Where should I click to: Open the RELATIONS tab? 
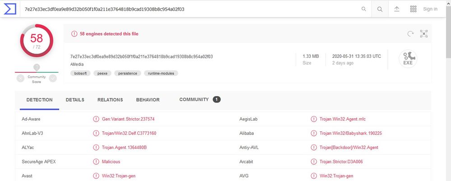tap(110, 100)
